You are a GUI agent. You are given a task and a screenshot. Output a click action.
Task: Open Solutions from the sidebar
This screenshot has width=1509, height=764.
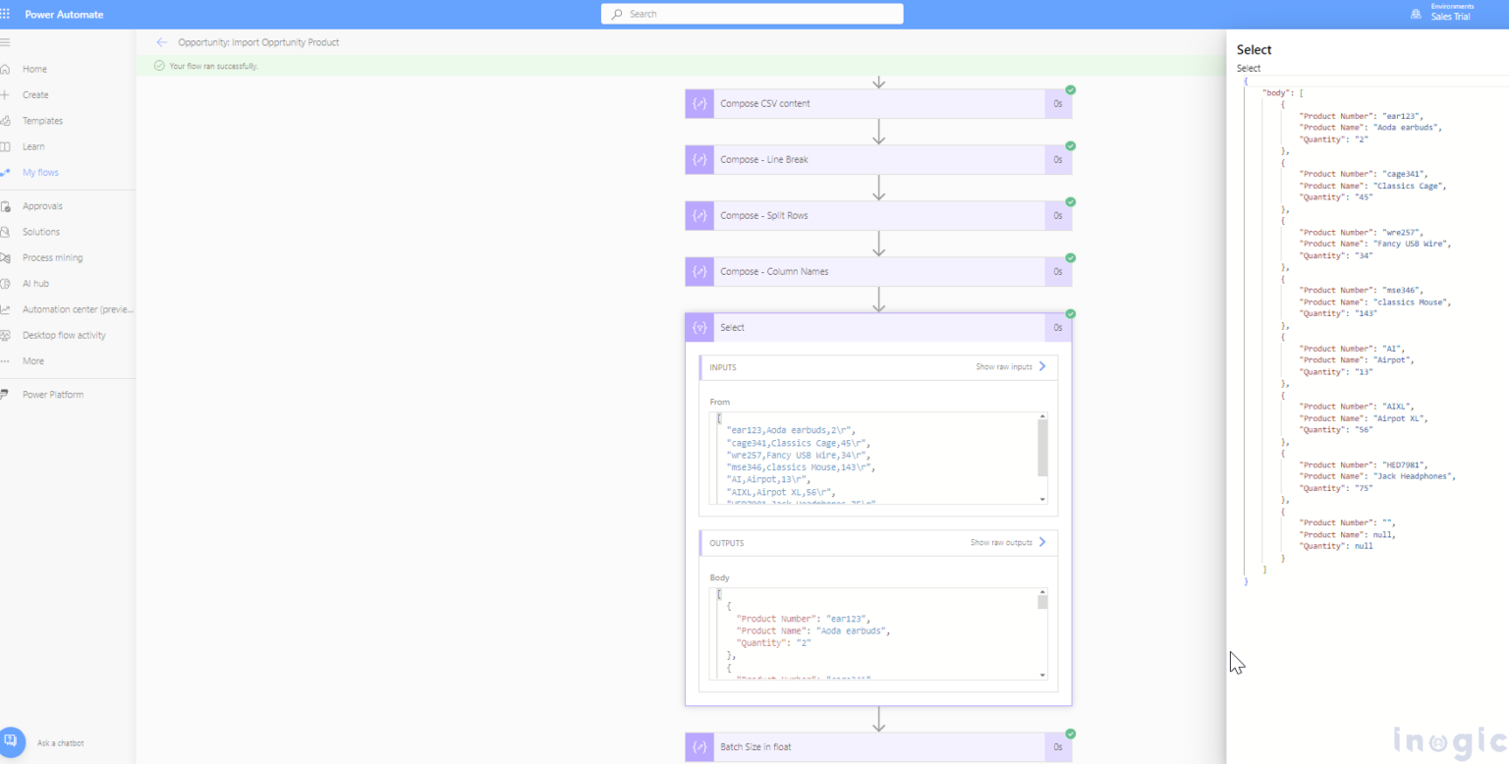(x=41, y=232)
